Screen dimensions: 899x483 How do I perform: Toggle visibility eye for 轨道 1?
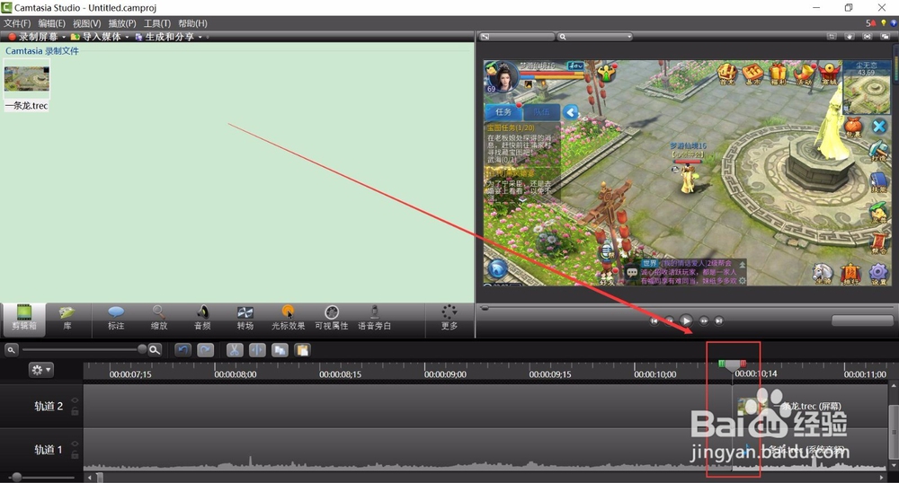[x=75, y=444]
